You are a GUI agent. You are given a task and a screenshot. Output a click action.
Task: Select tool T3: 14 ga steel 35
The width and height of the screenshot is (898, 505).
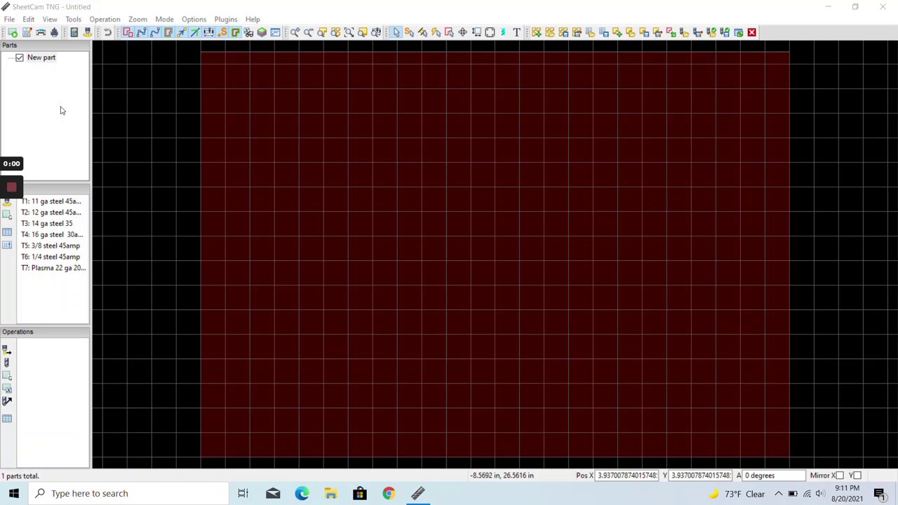click(x=46, y=224)
